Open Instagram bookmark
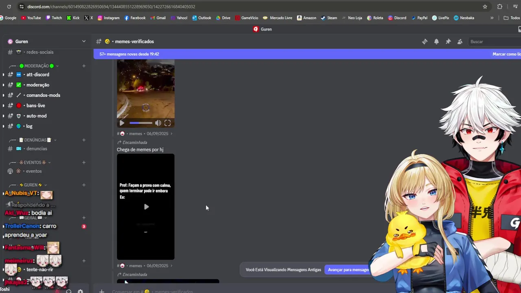 [108, 18]
